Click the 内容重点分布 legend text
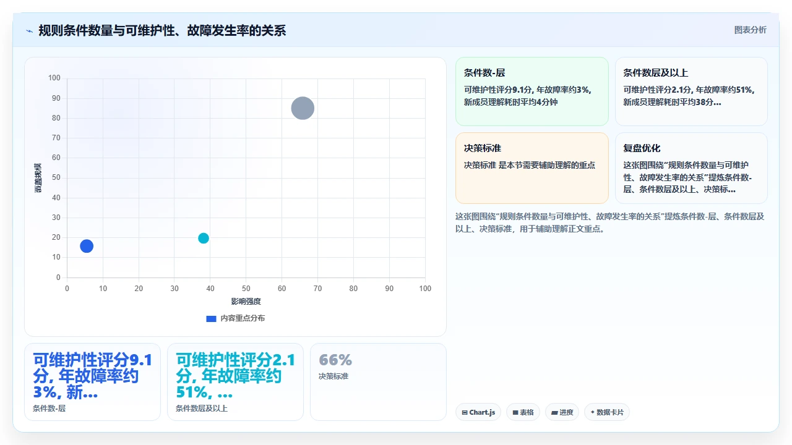Viewport: 792px width, 445px height. tap(243, 318)
